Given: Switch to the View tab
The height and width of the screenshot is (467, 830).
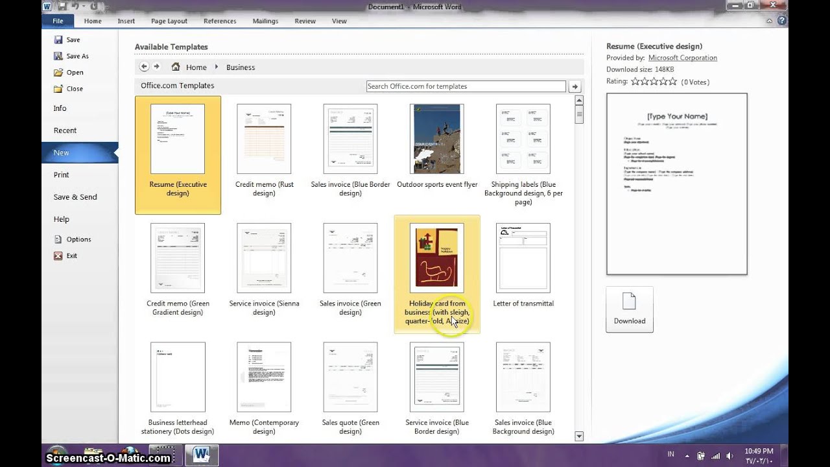Looking at the screenshot, I should coord(339,21).
